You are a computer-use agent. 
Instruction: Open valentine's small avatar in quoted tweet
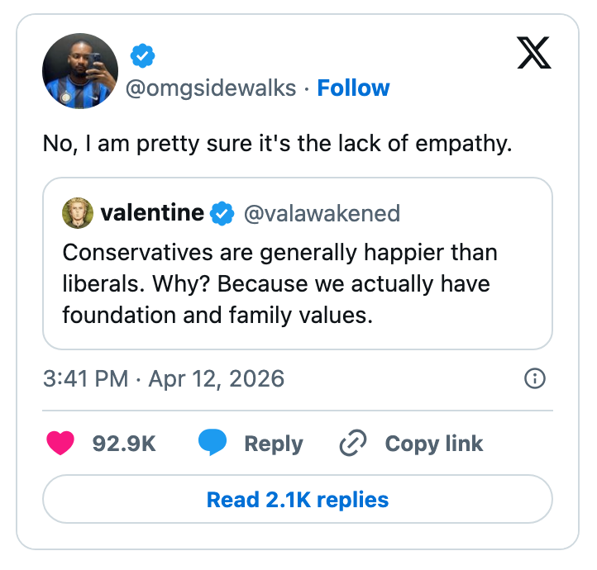78,213
